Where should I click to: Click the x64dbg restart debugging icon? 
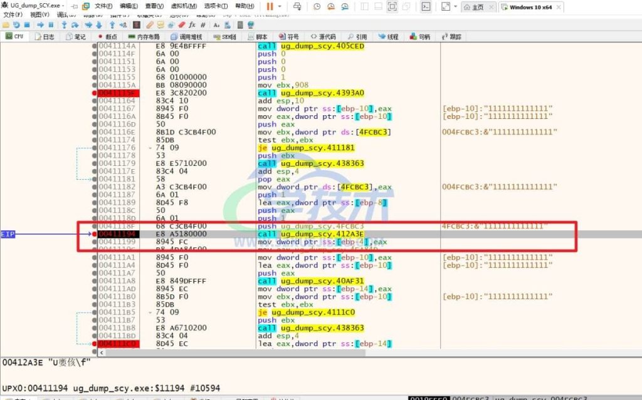coord(17,25)
